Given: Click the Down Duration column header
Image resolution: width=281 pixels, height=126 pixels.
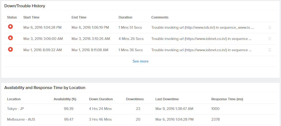Looking at the screenshot, I should 101,99.
